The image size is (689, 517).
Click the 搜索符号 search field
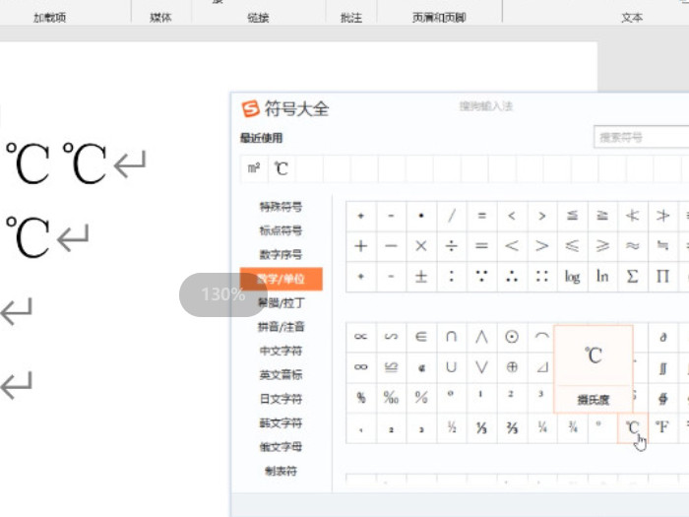click(x=642, y=138)
